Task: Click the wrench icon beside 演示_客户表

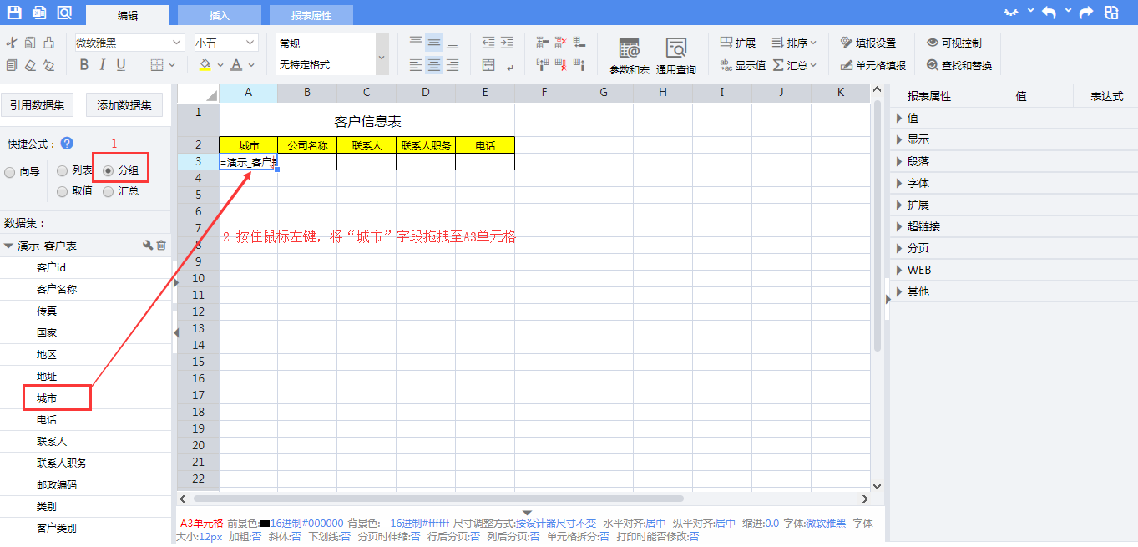Action: tap(148, 246)
